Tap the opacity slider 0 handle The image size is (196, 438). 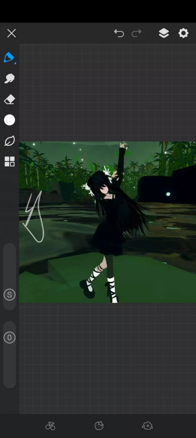[x=10, y=338]
